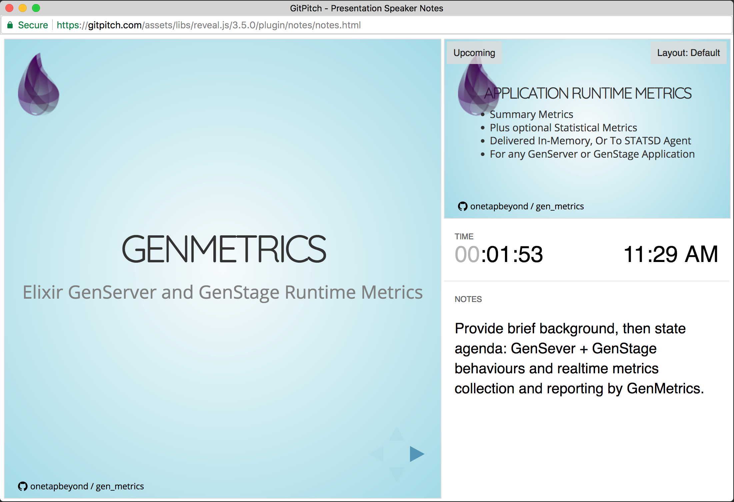
Task: Click the GENMETRICS slide title
Action: point(224,249)
